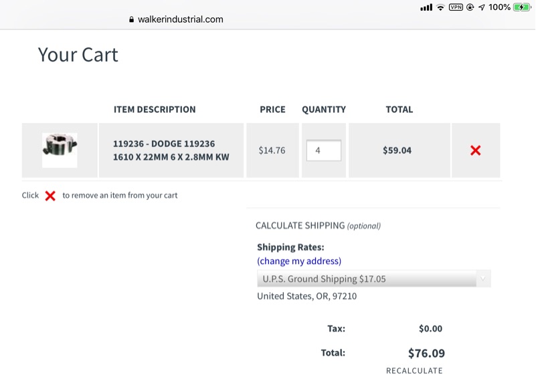Tap the walkerindustrial.com address bar

pos(180,19)
